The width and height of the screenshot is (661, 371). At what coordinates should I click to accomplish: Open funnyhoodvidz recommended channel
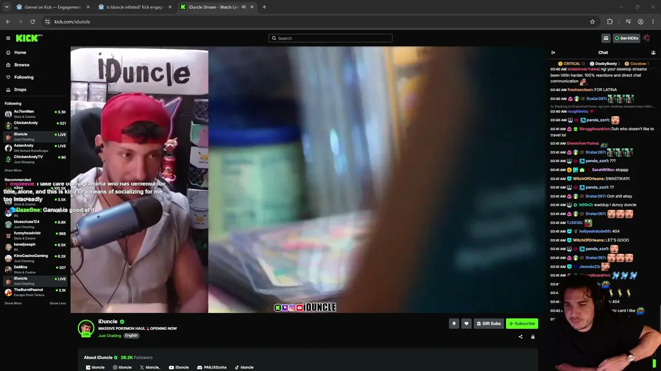35,235
